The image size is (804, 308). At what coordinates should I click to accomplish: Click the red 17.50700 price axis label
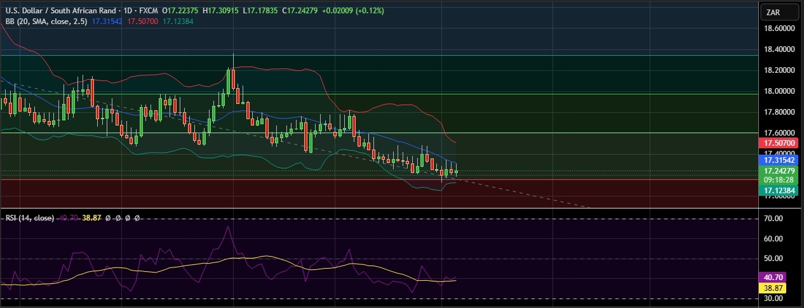pos(781,144)
